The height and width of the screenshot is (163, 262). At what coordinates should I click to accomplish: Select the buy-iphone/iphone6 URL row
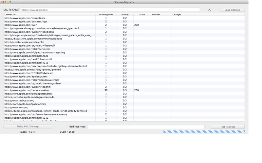pyautogui.click(x=124, y=69)
